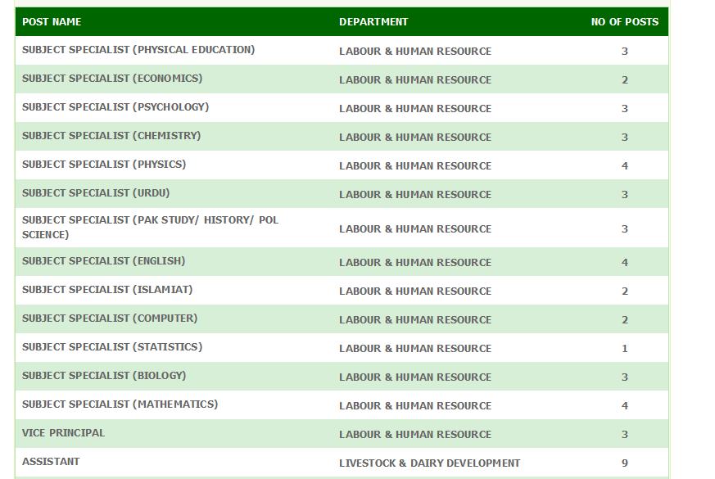
Task: Click post count 4 for Physics
Action: (x=625, y=166)
